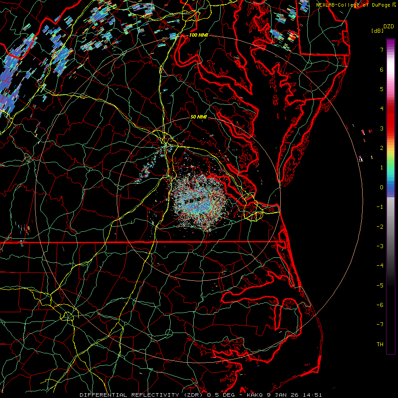Click the "0" value on the scale
The height and width of the screenshot is (398, 398).
[382, 188]
